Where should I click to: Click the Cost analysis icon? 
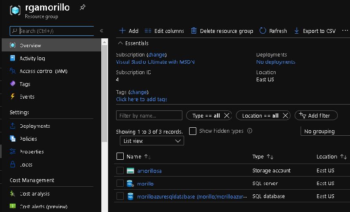point(13,193)
